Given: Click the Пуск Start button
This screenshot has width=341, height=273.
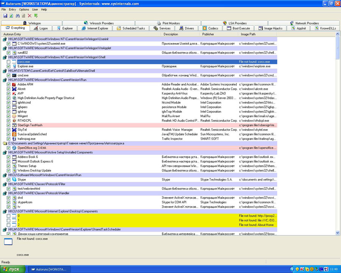Looking at the screenshot, I should (13, 269).
